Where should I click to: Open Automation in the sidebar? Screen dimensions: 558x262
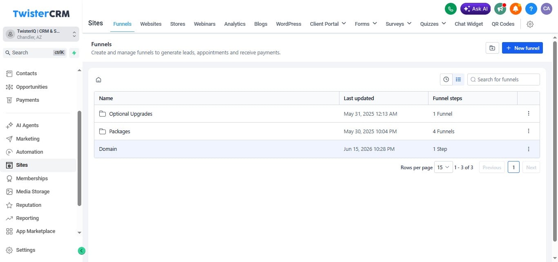(x=29, y=152)
